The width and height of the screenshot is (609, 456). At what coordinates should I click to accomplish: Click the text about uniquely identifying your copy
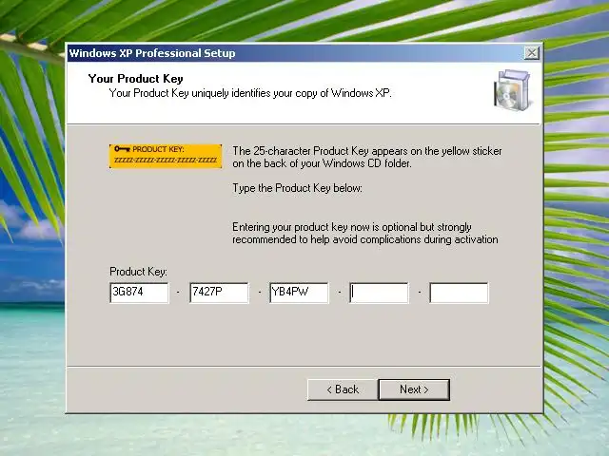[x=250, y=93]
